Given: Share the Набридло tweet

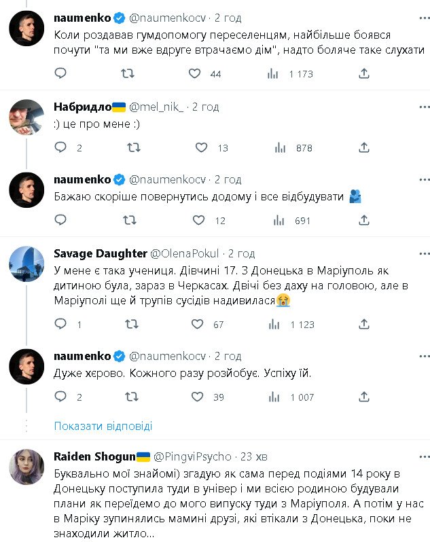Looking at the screenshot, I should [363, 147].
